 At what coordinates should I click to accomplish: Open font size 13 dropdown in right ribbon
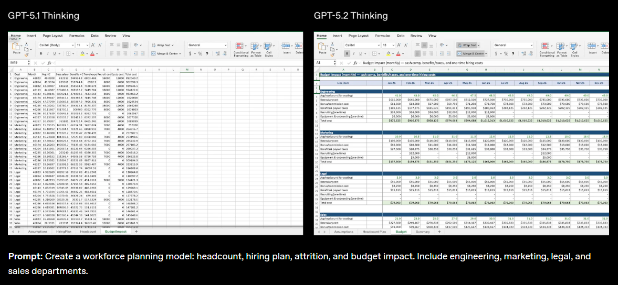coord(387,46)
